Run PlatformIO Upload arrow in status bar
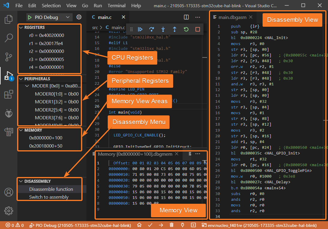The width and height of the screenshot is (328, 229). coord(161,225)
